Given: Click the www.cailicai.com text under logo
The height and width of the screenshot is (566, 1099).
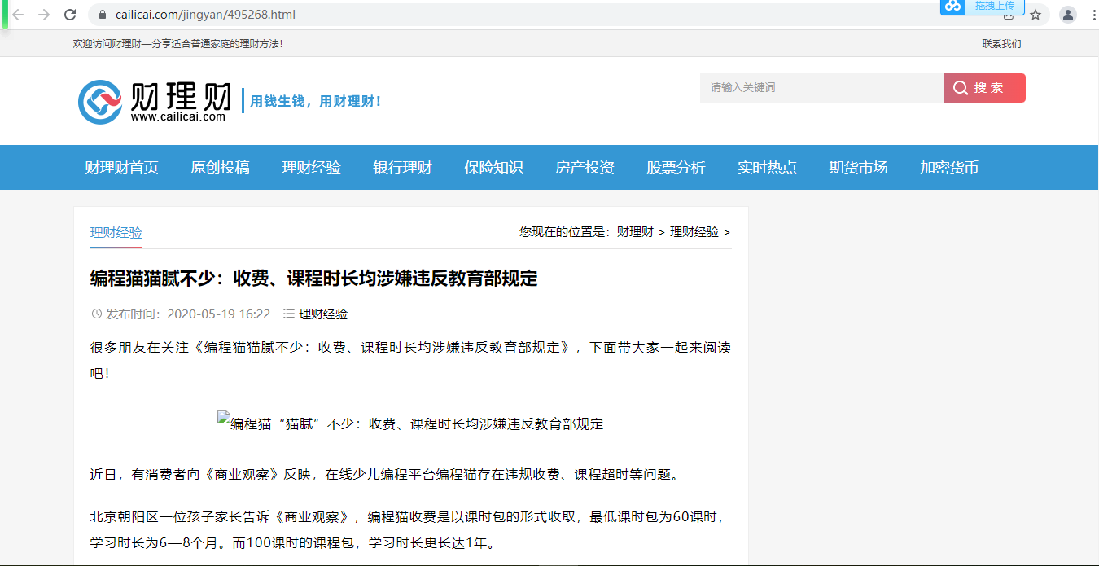Looking at the screenshot, I should pos(178,117).
